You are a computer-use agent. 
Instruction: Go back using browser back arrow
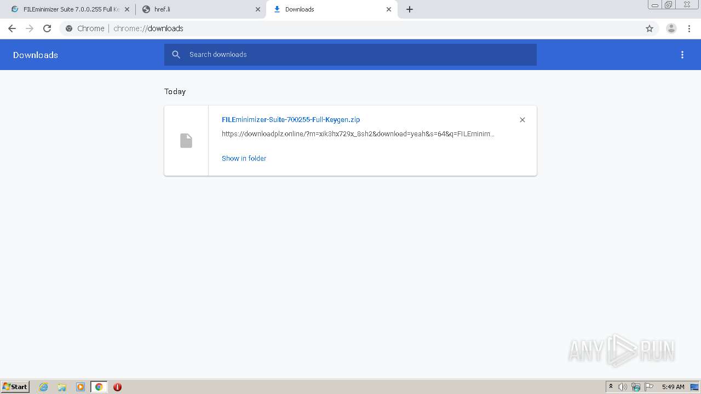pyautogui.click(x=12, y=28)
